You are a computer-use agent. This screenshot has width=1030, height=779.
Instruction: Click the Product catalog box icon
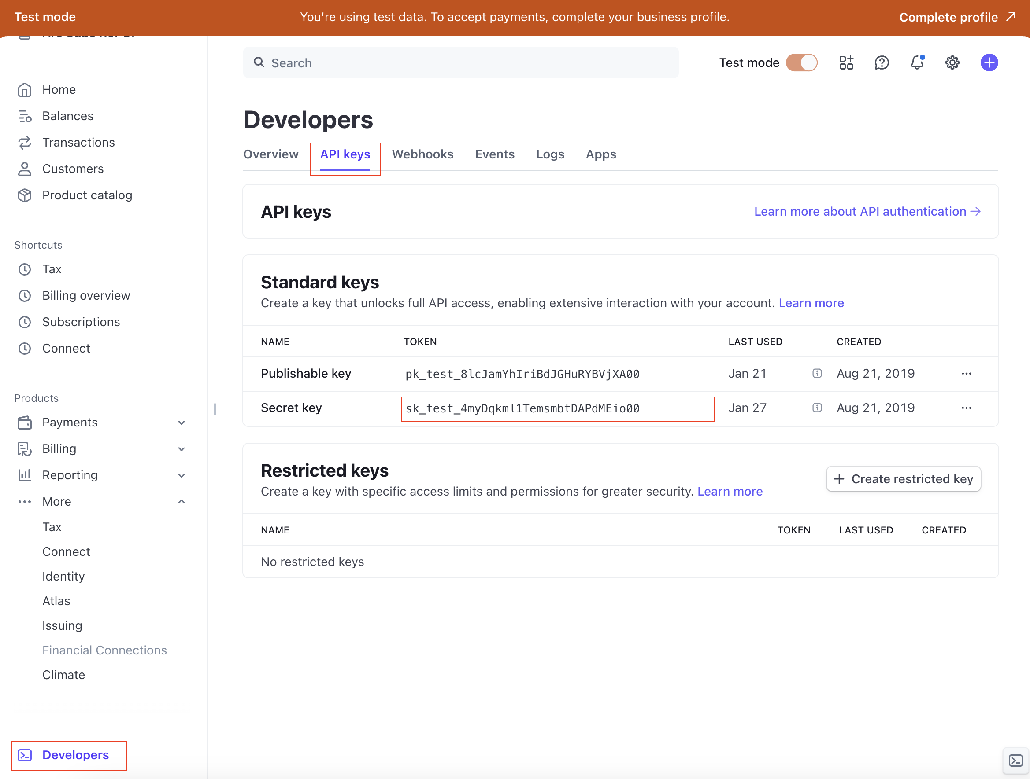click(x=25, y=195)
